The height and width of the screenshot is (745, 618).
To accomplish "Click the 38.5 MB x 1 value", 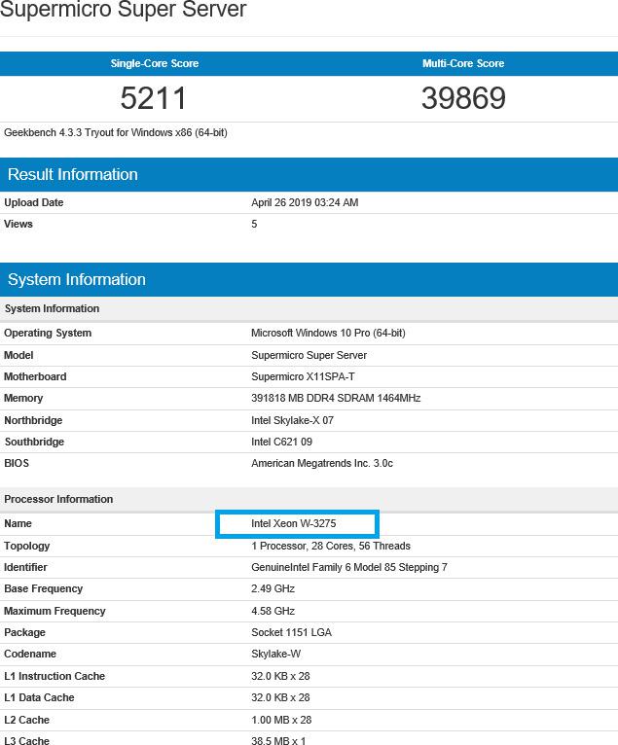I will point(278,740).
